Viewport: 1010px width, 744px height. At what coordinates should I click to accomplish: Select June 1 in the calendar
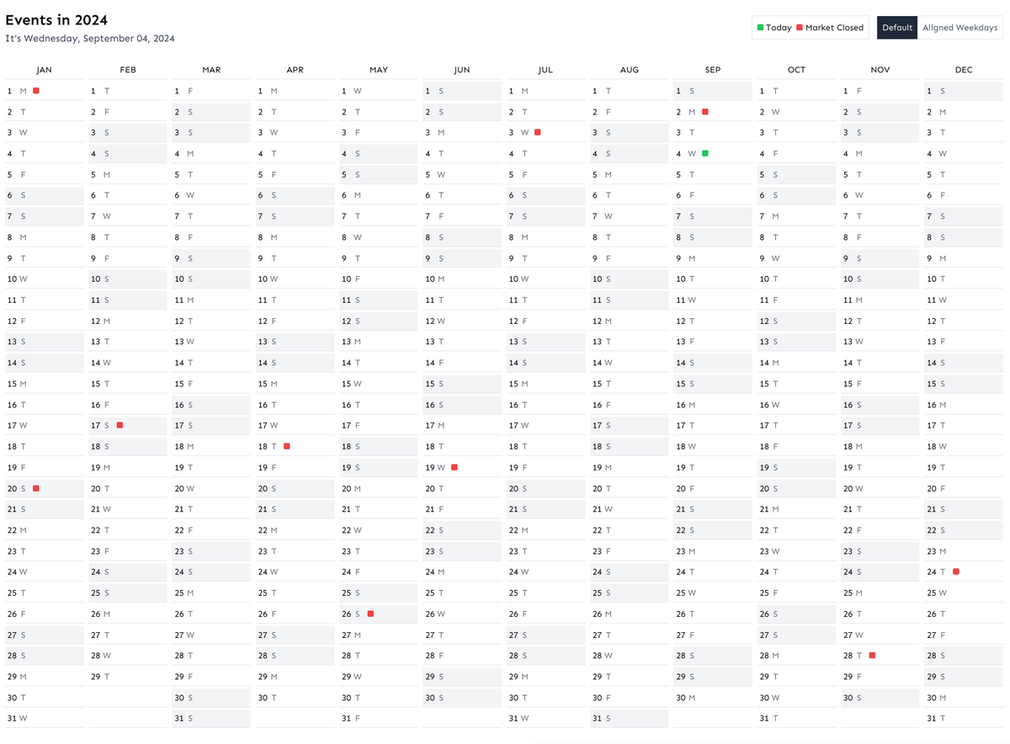462,91
